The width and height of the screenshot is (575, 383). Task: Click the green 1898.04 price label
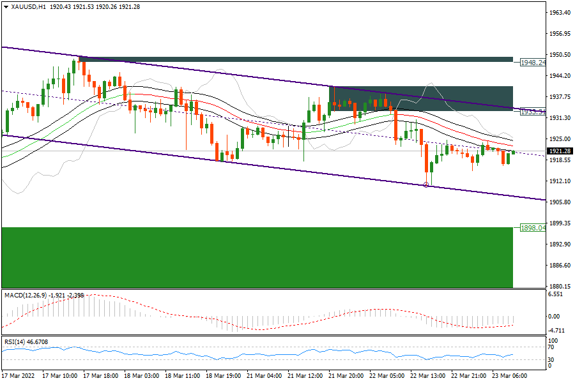pyautogui.click(x=532, y=228)
